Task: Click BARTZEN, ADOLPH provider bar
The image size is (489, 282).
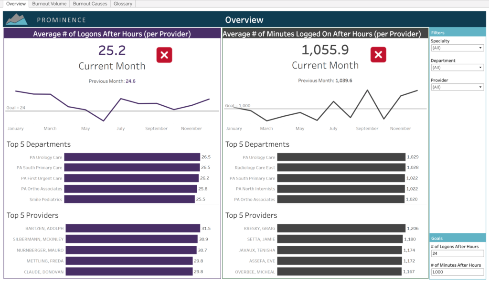Action: click(x=132, y=229)
